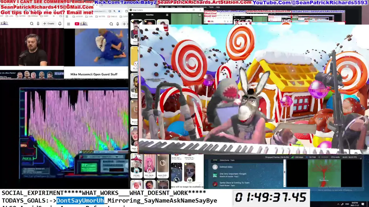Select skull face paint lens
369x207 pixels.
(190, 172)
